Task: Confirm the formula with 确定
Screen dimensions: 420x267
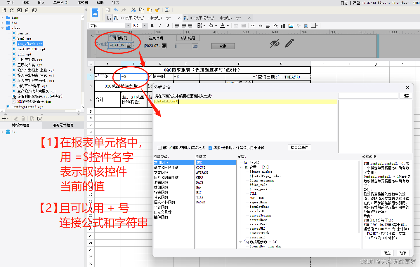Action: (387, 253)
